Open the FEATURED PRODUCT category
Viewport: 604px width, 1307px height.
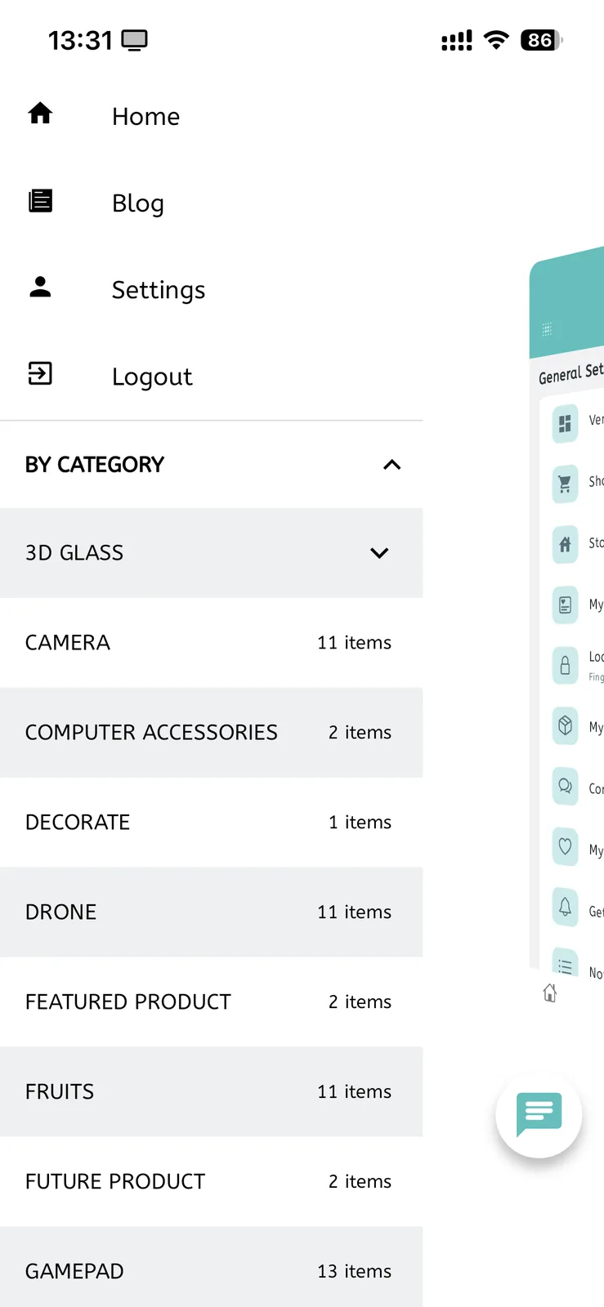point(211,1002)
